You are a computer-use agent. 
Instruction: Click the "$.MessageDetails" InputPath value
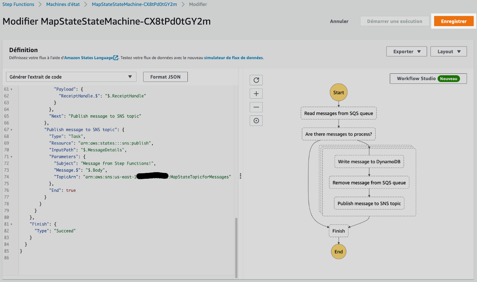[103, 150]
